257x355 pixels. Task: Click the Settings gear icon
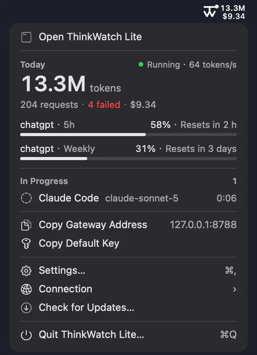tap(26, 271)
